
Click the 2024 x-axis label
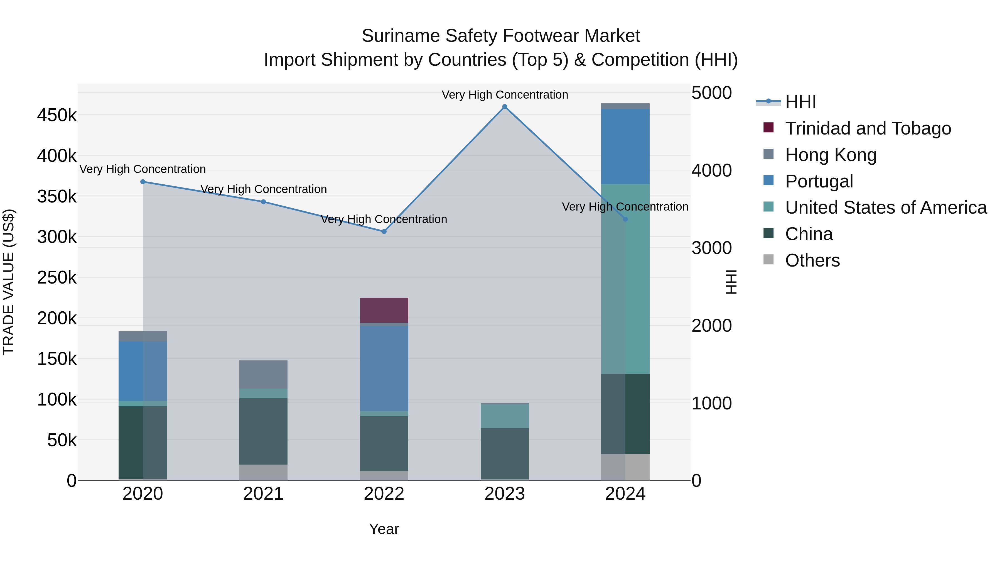tap(625, 494)
